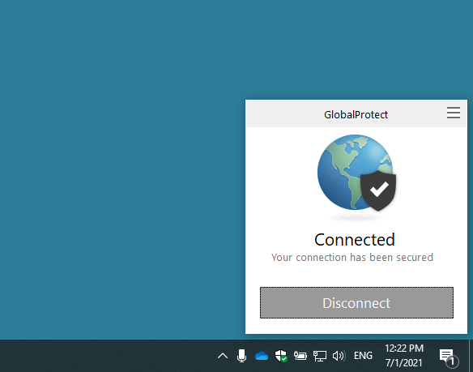Open the GlobalProtect hamburger menu
473x372 pixels.
(454, 113)
